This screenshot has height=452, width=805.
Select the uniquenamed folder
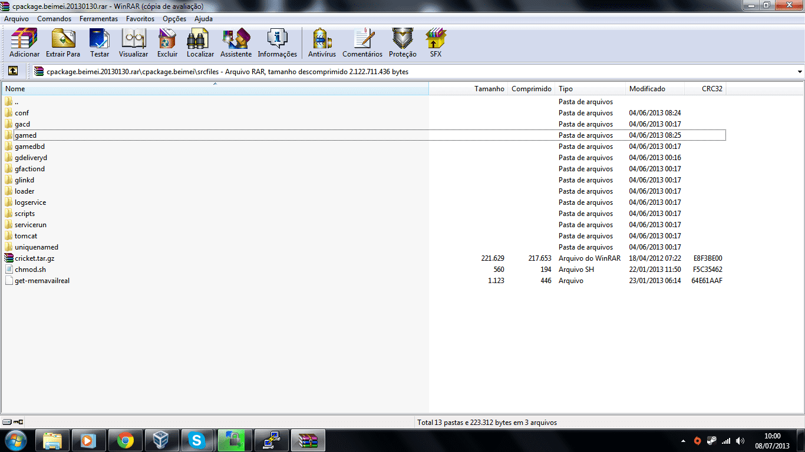click(x=364, y=247)
